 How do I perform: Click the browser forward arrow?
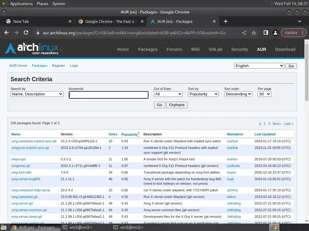[x=16, y=32]
